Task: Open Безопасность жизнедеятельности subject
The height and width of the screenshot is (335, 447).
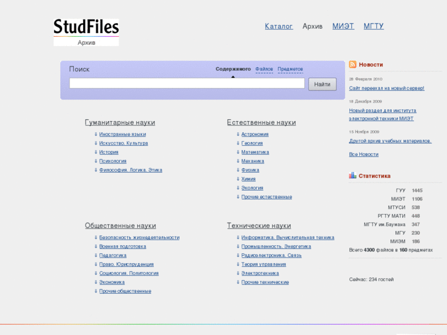Action: click(140, 237)
